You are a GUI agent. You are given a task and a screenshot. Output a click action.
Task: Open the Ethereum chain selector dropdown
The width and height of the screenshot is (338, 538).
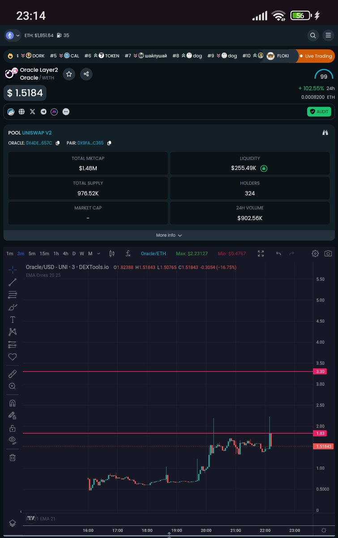(x=13, y=35)
